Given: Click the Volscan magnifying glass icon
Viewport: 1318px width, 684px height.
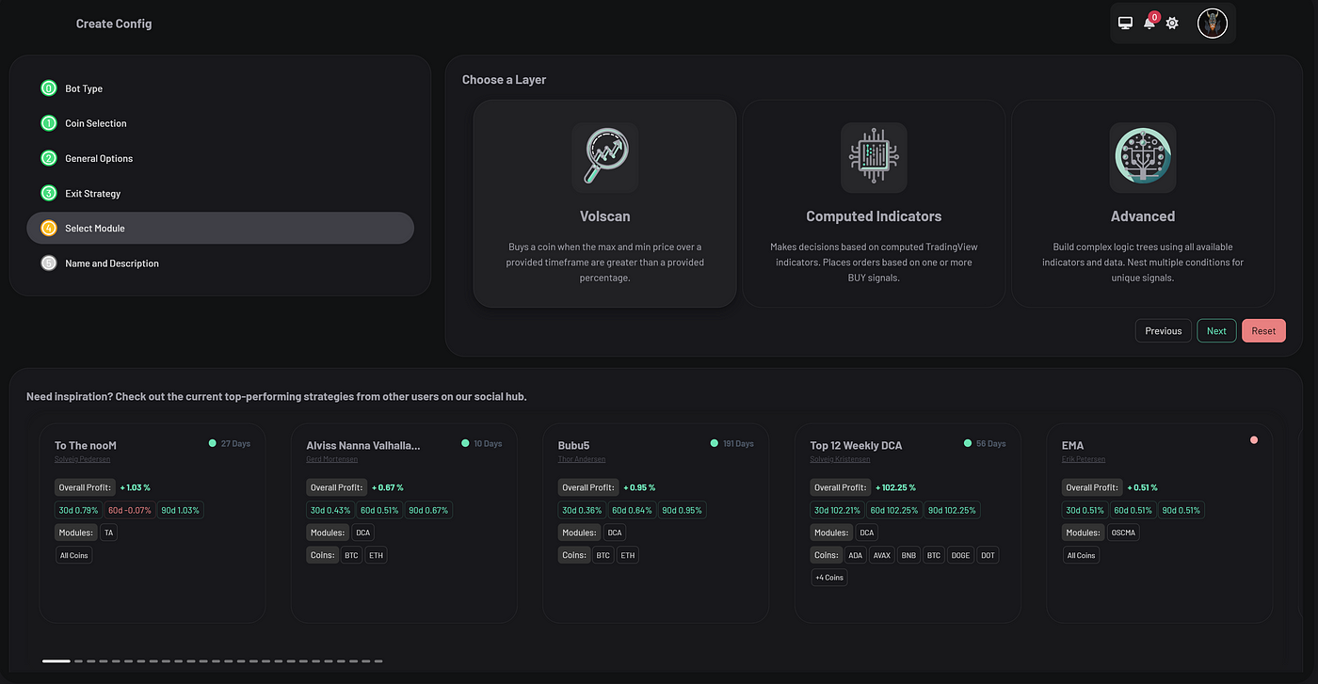Looking at the screenshot, I should pos(604,157).
